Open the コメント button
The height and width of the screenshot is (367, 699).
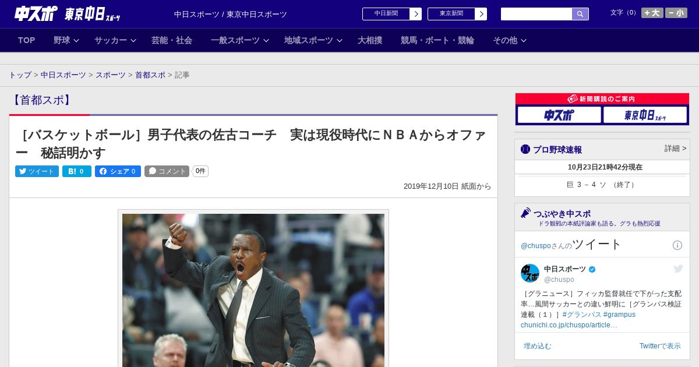(x=167, y=171)
